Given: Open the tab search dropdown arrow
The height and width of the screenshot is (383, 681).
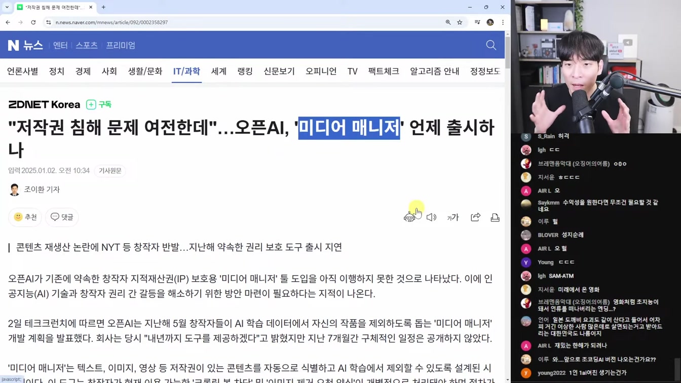Looking at the screenshot, I should point(7,7).
